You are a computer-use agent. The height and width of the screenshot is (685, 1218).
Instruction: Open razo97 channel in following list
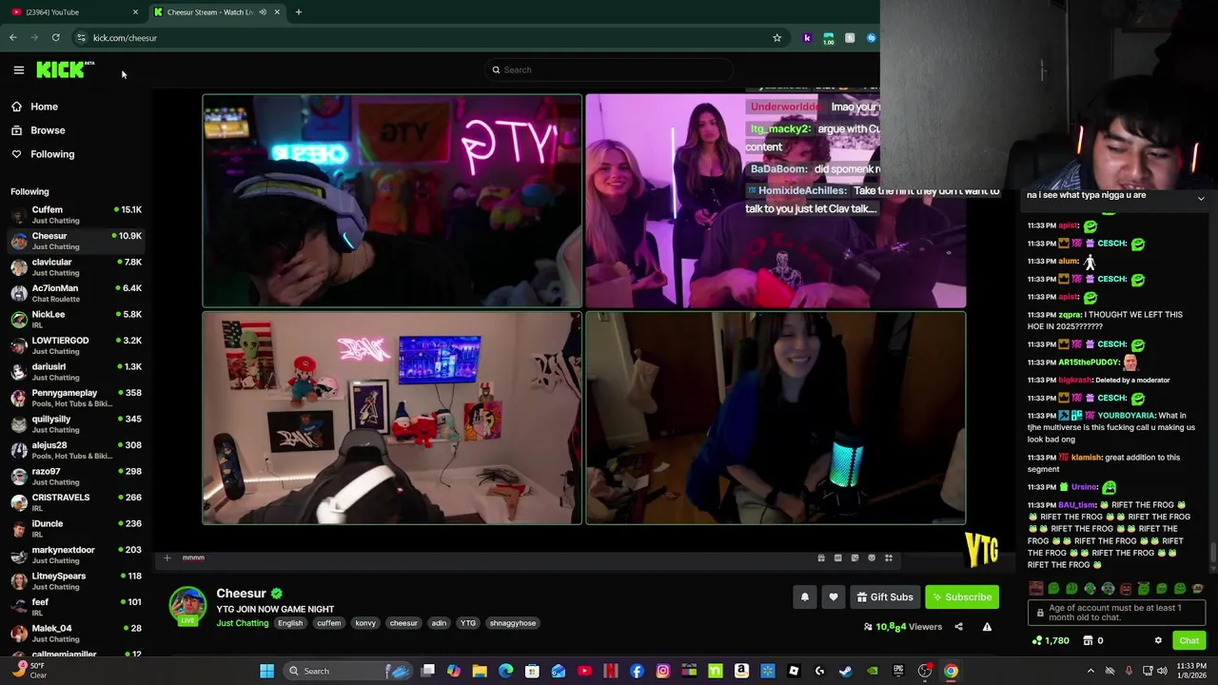tap(76, 477)
